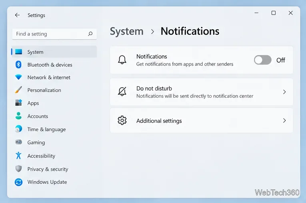This screenshot has width=306, height=203.
Task: Click the System breadcrumb link
Action: point(127,32)
